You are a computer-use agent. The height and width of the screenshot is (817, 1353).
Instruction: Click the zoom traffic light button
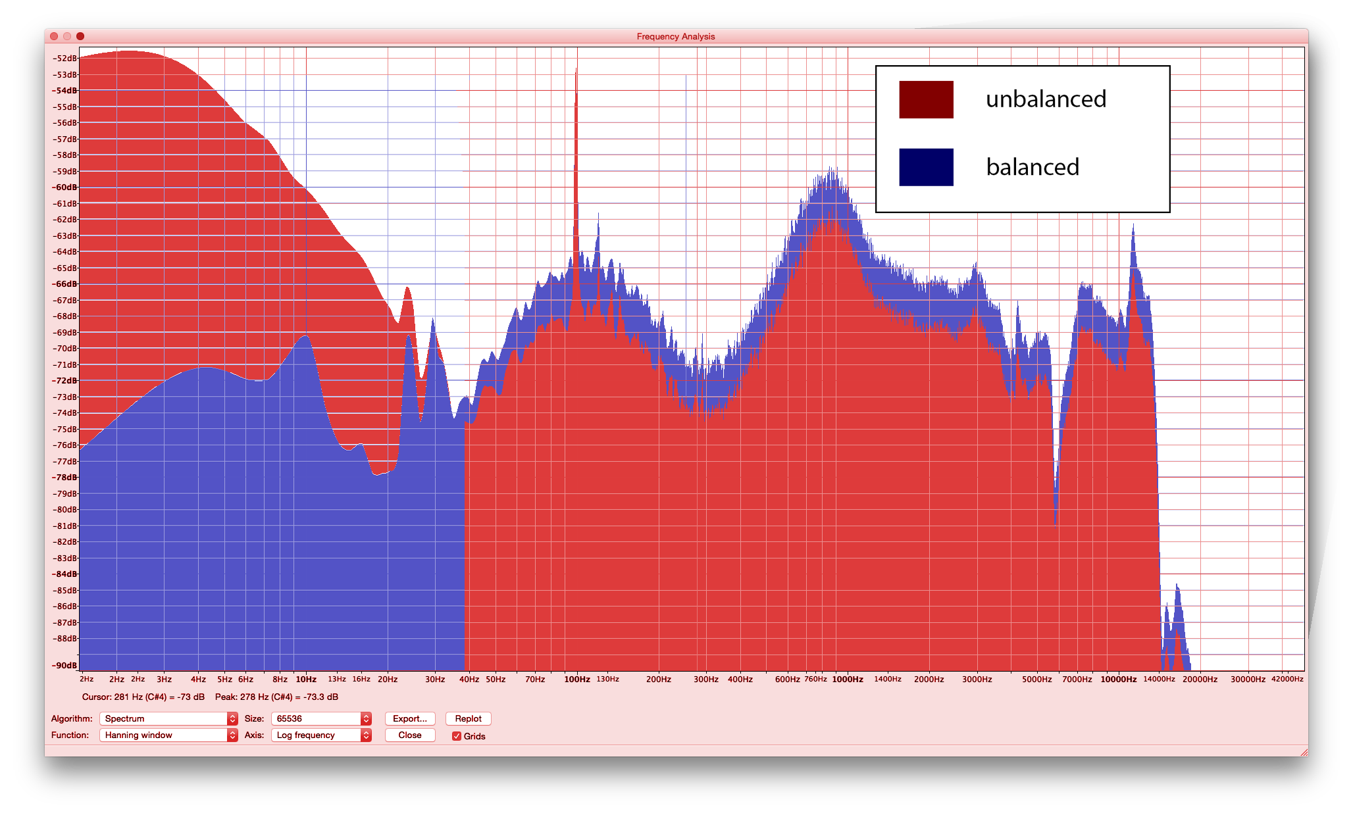pyautogui.click(x=80, y=36)
